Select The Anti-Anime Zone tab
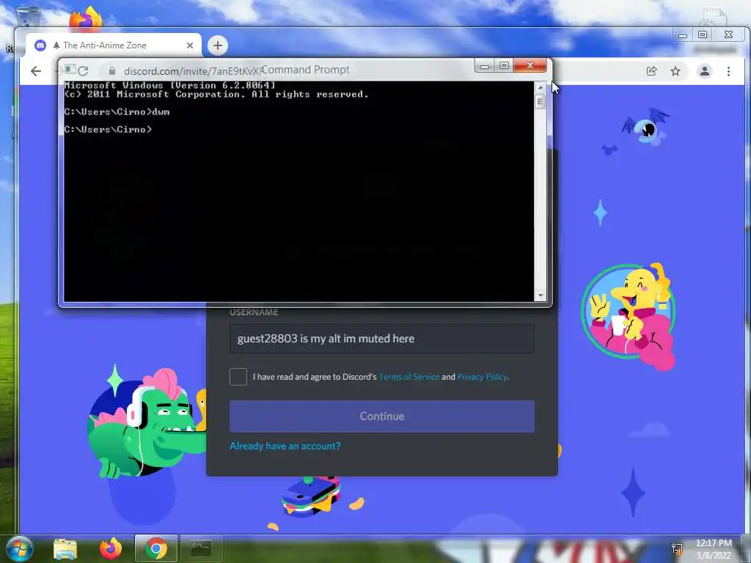The width and height of the screenshot is (751, 563). [x=114, y=45]
